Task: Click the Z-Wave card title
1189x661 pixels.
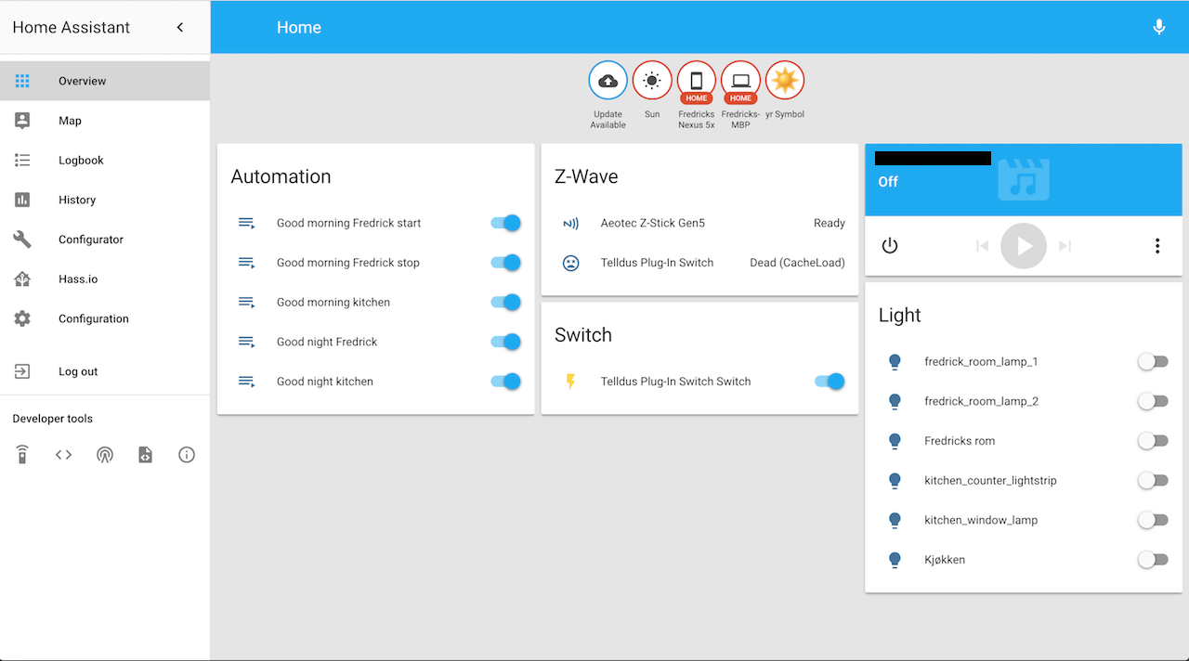Action: [x=586, y=176]
